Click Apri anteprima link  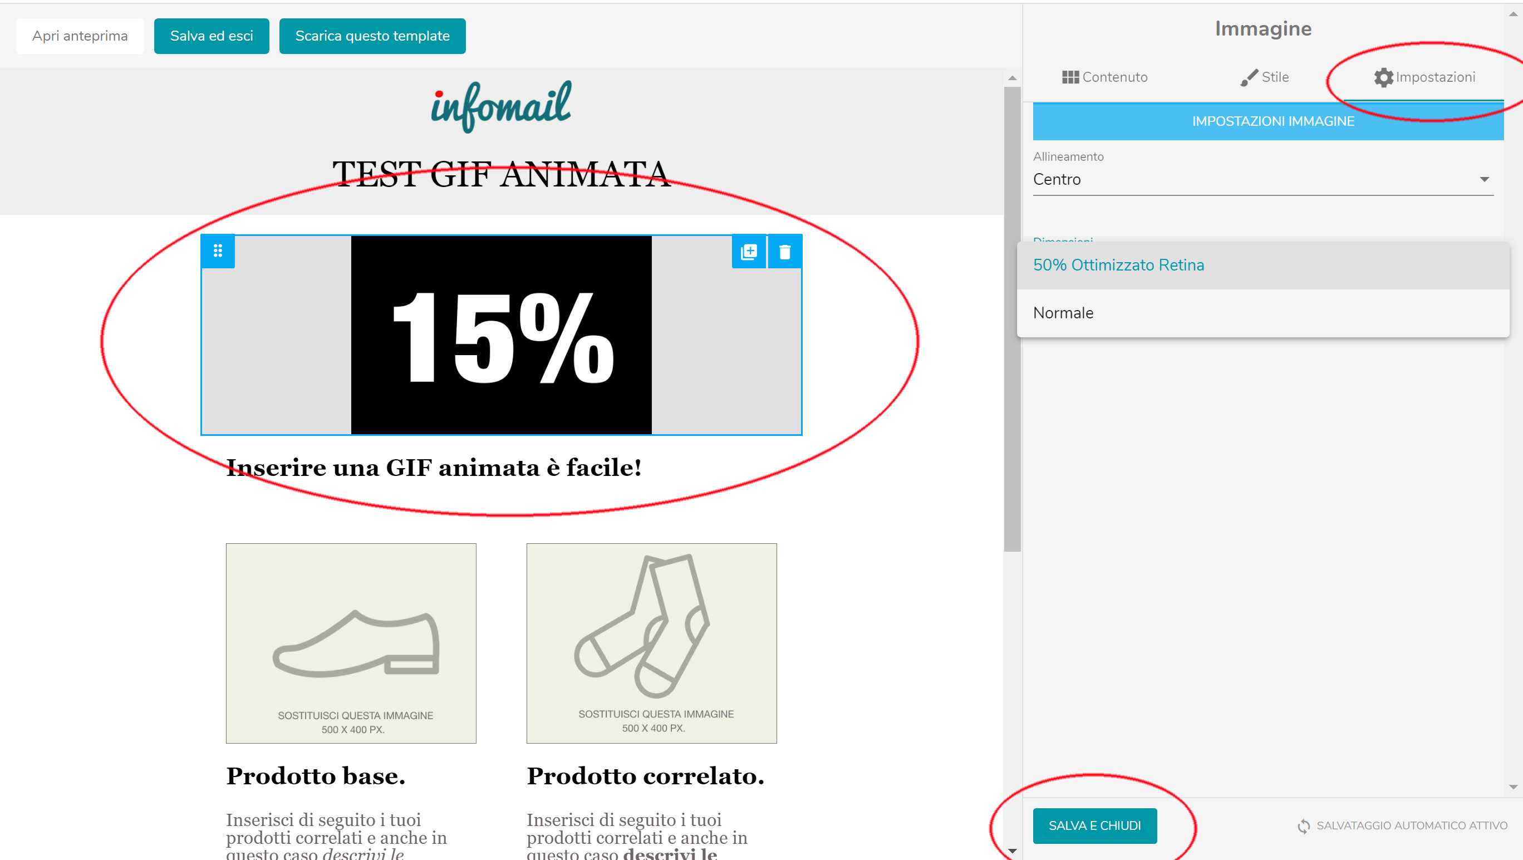pyautogui.click(x=81, y=36)
